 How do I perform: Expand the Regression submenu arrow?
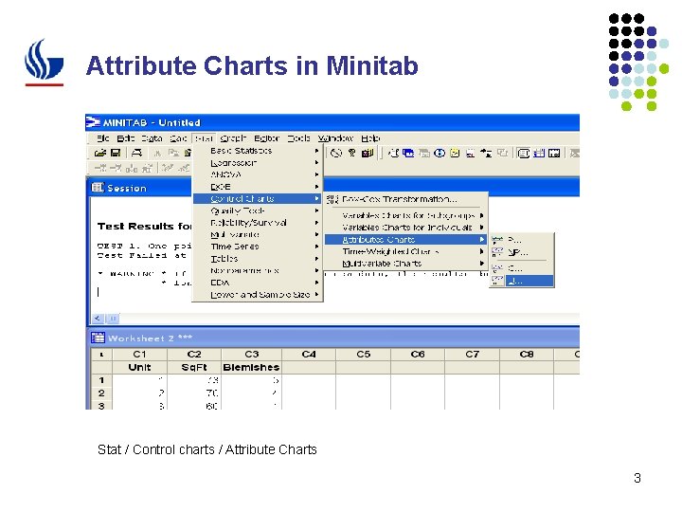click(316, 162)
